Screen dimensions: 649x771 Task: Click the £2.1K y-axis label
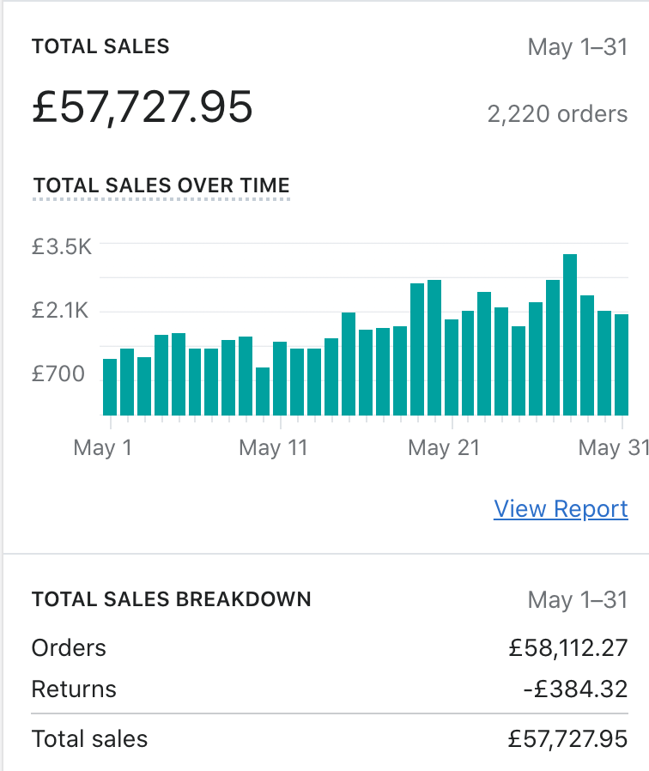[61, 311]
